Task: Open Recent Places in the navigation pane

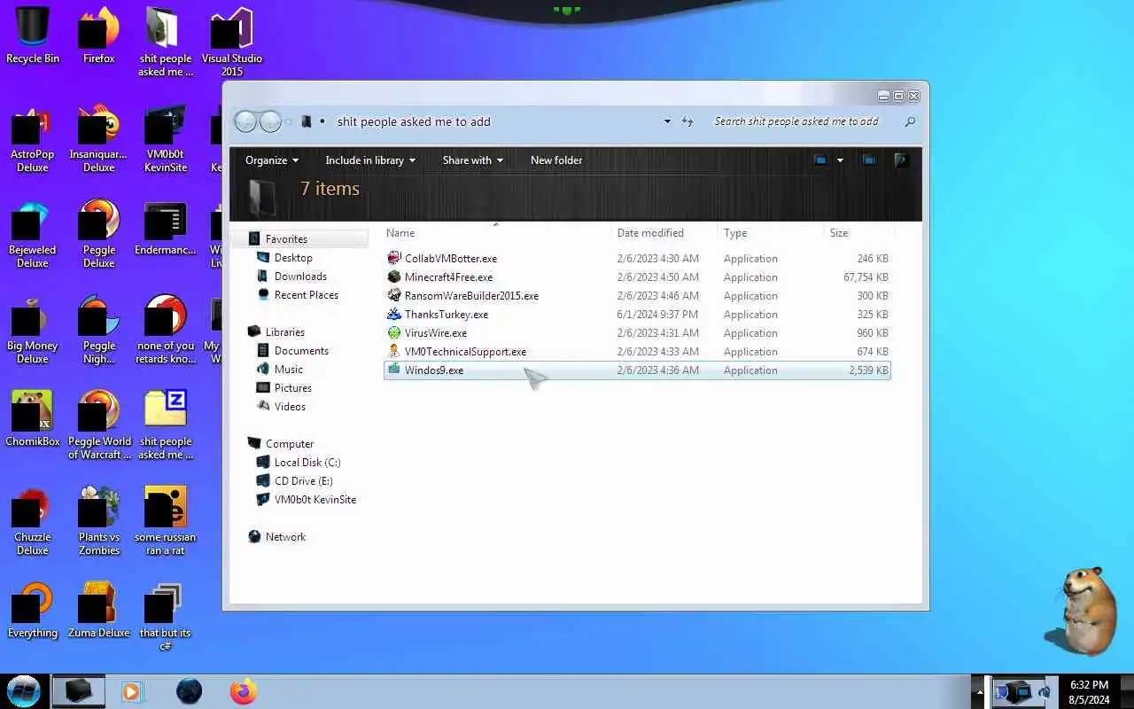Action: pyautogui.click(x=306, y=295)
